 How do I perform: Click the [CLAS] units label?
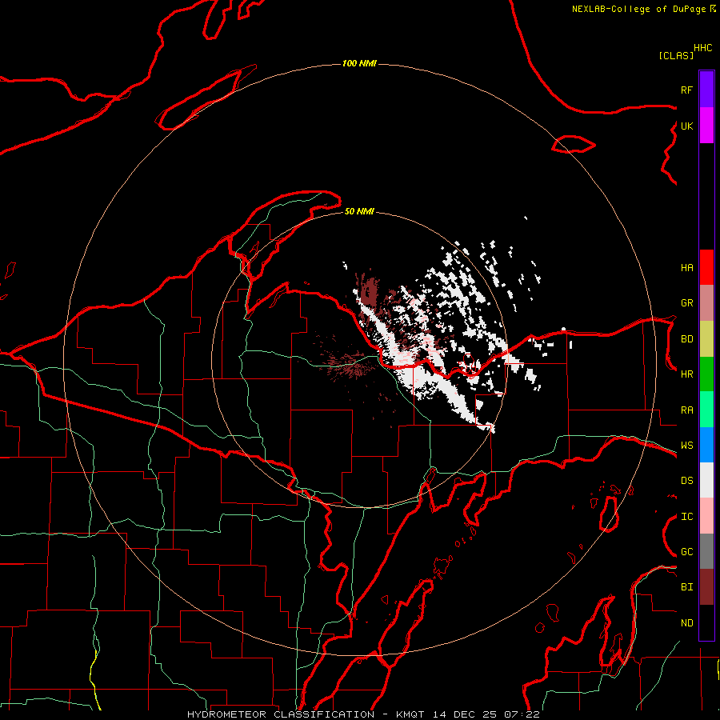(676, 55)
